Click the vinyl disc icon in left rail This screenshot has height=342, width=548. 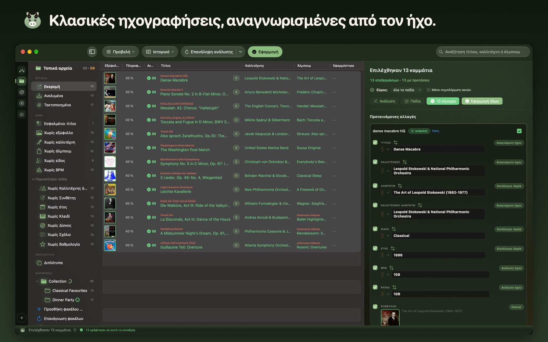[22, 92]
